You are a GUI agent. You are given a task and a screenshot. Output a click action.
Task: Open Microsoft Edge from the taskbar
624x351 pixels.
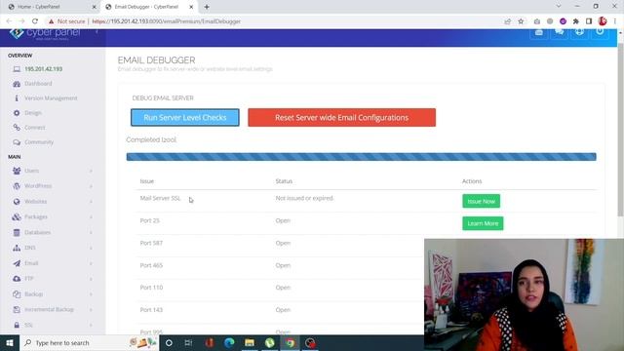pyautogui.click(x=229, y=342)
